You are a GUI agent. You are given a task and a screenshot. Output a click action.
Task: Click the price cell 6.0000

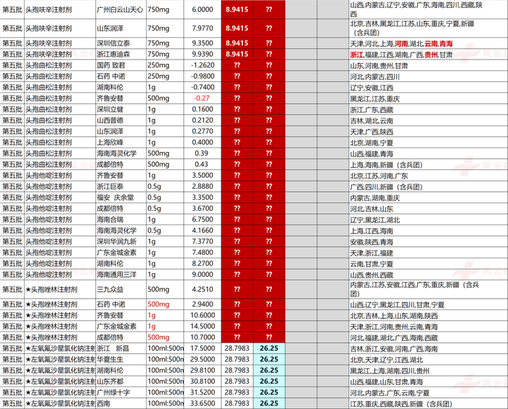202,9
